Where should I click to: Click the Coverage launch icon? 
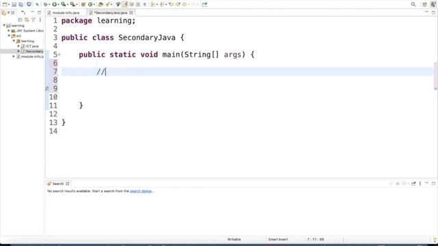click(x=64, y=5)
